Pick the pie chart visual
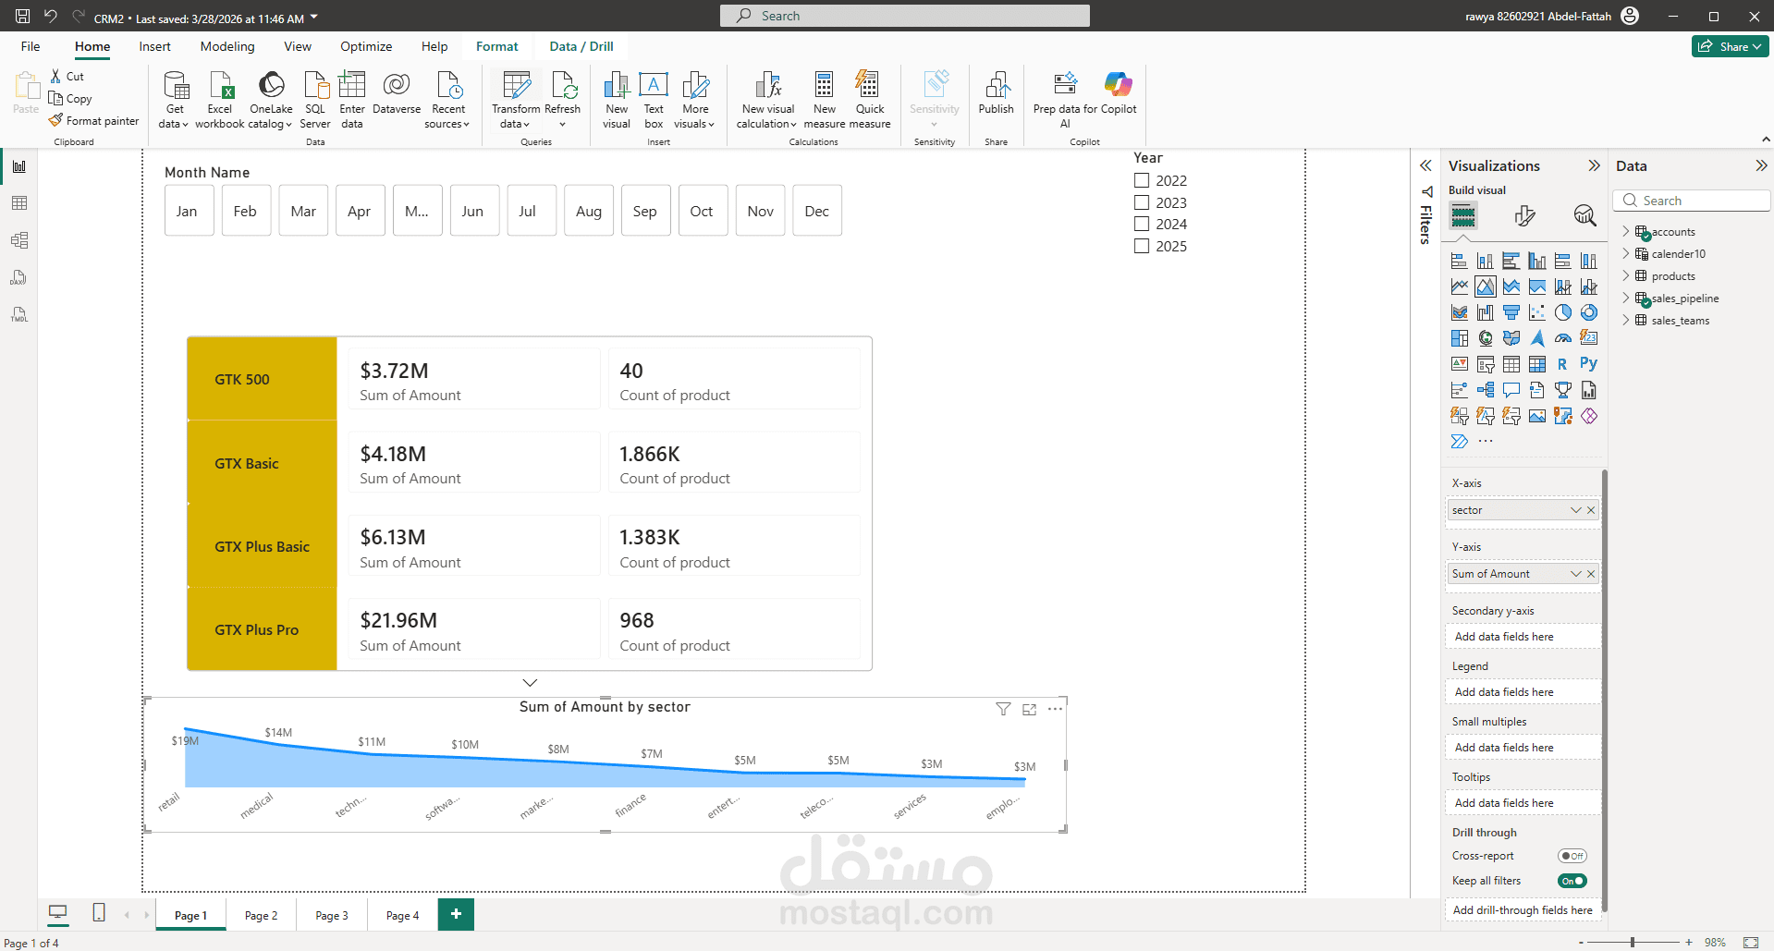 pos(1563,312)
